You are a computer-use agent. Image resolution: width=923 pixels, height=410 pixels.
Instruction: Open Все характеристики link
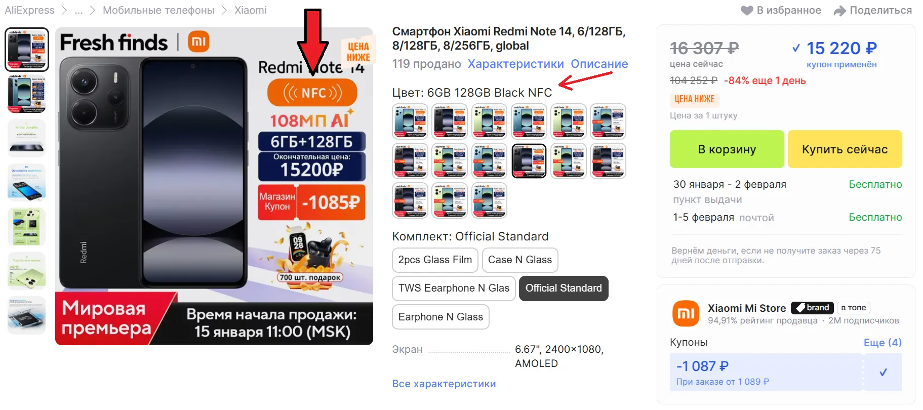point(444,384)
